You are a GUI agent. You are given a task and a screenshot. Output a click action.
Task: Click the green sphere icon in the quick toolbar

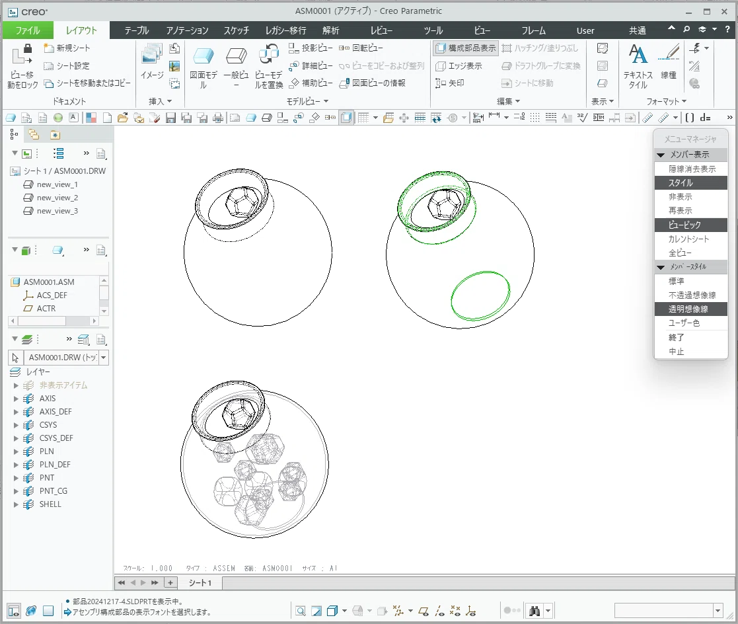(x=58, y=118)
